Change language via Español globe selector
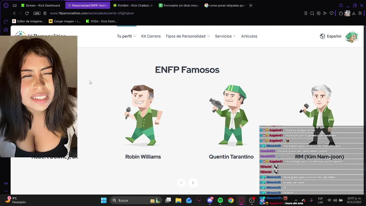The height and width of the screenshot is (206, 366). pyautogui.click(x=331, y=36)
